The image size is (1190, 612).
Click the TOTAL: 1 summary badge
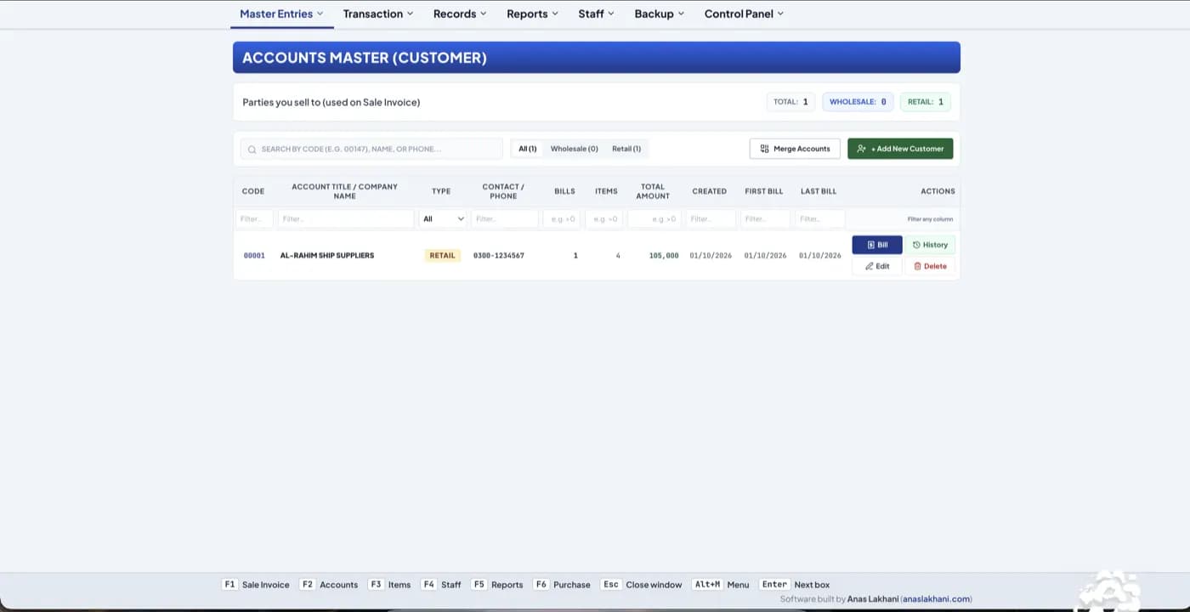point(790,102)
